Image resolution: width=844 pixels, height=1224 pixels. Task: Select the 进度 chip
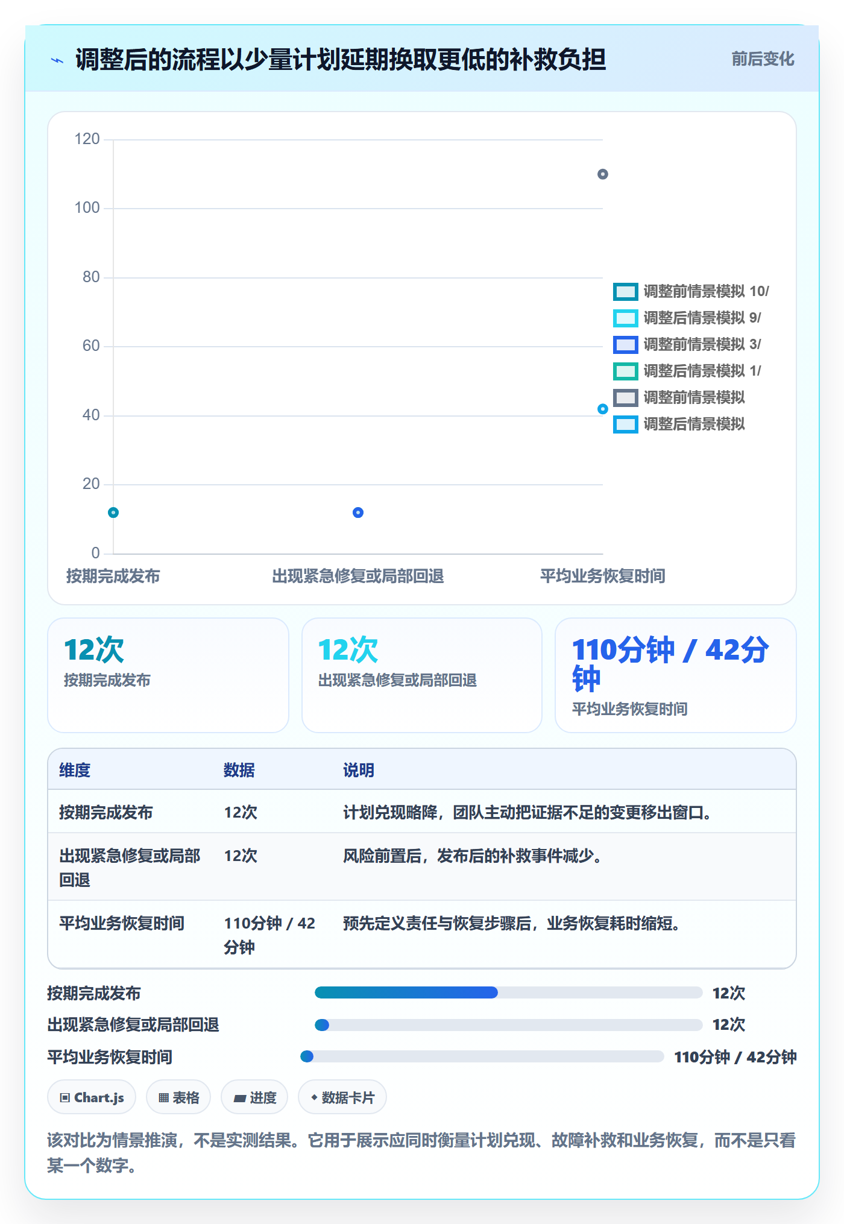point(254,1097)
